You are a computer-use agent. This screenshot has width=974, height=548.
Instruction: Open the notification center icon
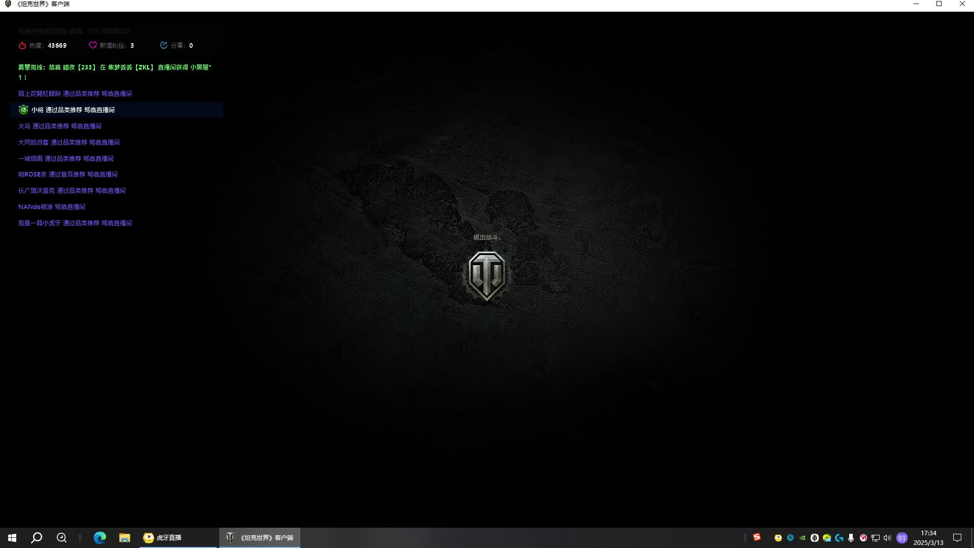coord(957,538)
